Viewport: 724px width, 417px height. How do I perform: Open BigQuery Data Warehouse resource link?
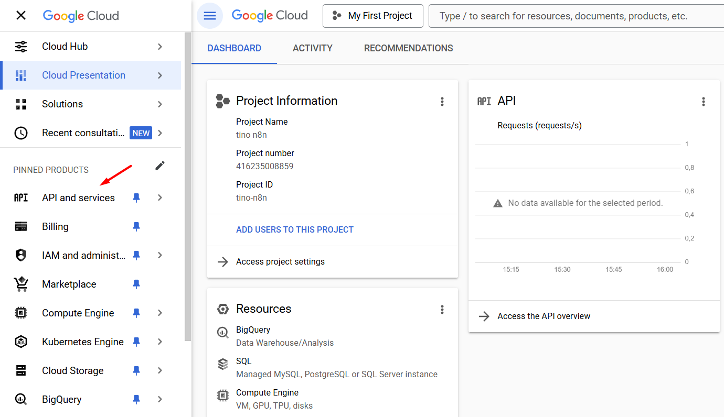point(285,336)
